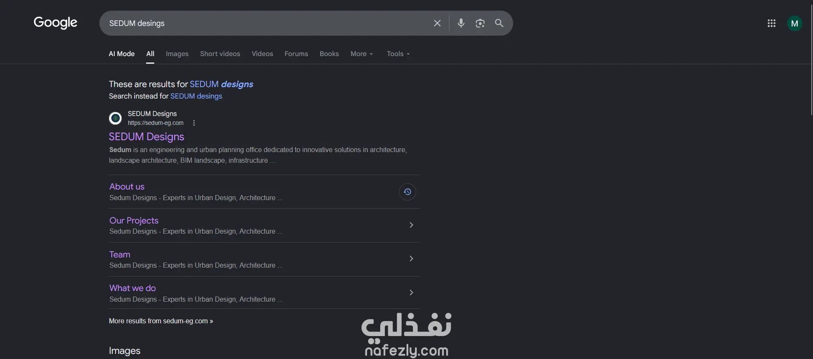Select the All results tab
This screenshot has height=359, width=813.
coord(150,54)
